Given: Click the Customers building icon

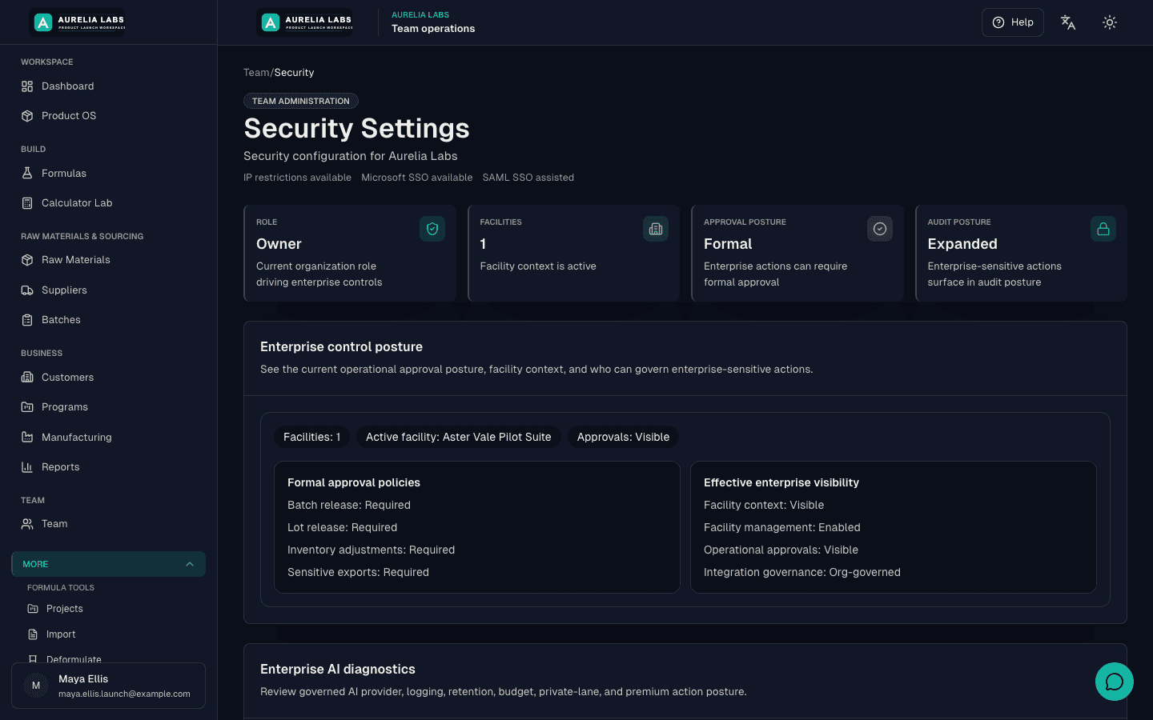Looking at the screenshot, I should [27, 377].
